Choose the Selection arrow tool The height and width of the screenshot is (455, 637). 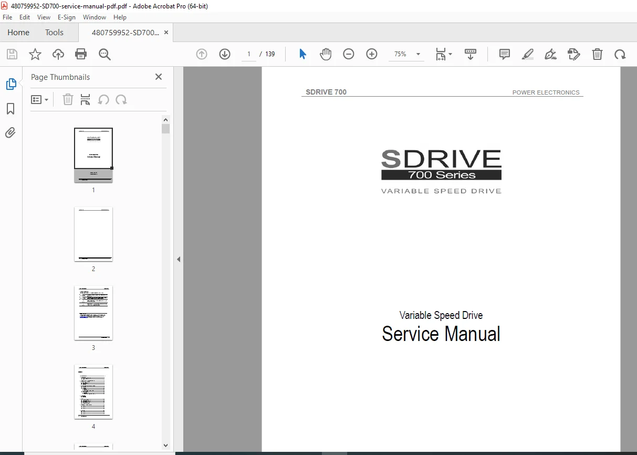coord(302,54)
